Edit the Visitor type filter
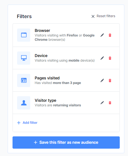Screen dimensions: 128x156 pyautogui.click(x=102, y=103)
